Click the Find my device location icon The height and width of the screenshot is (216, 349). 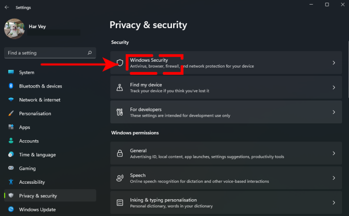120,87
